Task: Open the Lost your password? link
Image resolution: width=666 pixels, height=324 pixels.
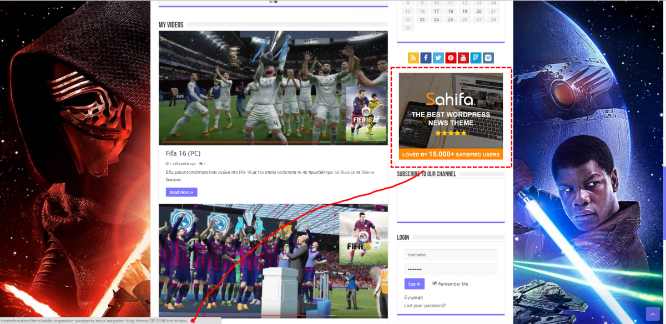Action: pos(425,305)
